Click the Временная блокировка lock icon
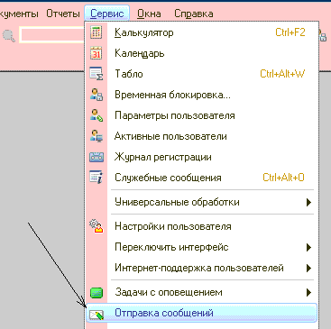 coord(97,95)
